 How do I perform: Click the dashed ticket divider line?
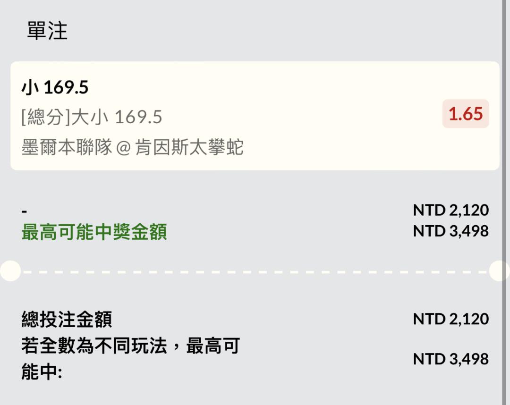tap(255, 272)
